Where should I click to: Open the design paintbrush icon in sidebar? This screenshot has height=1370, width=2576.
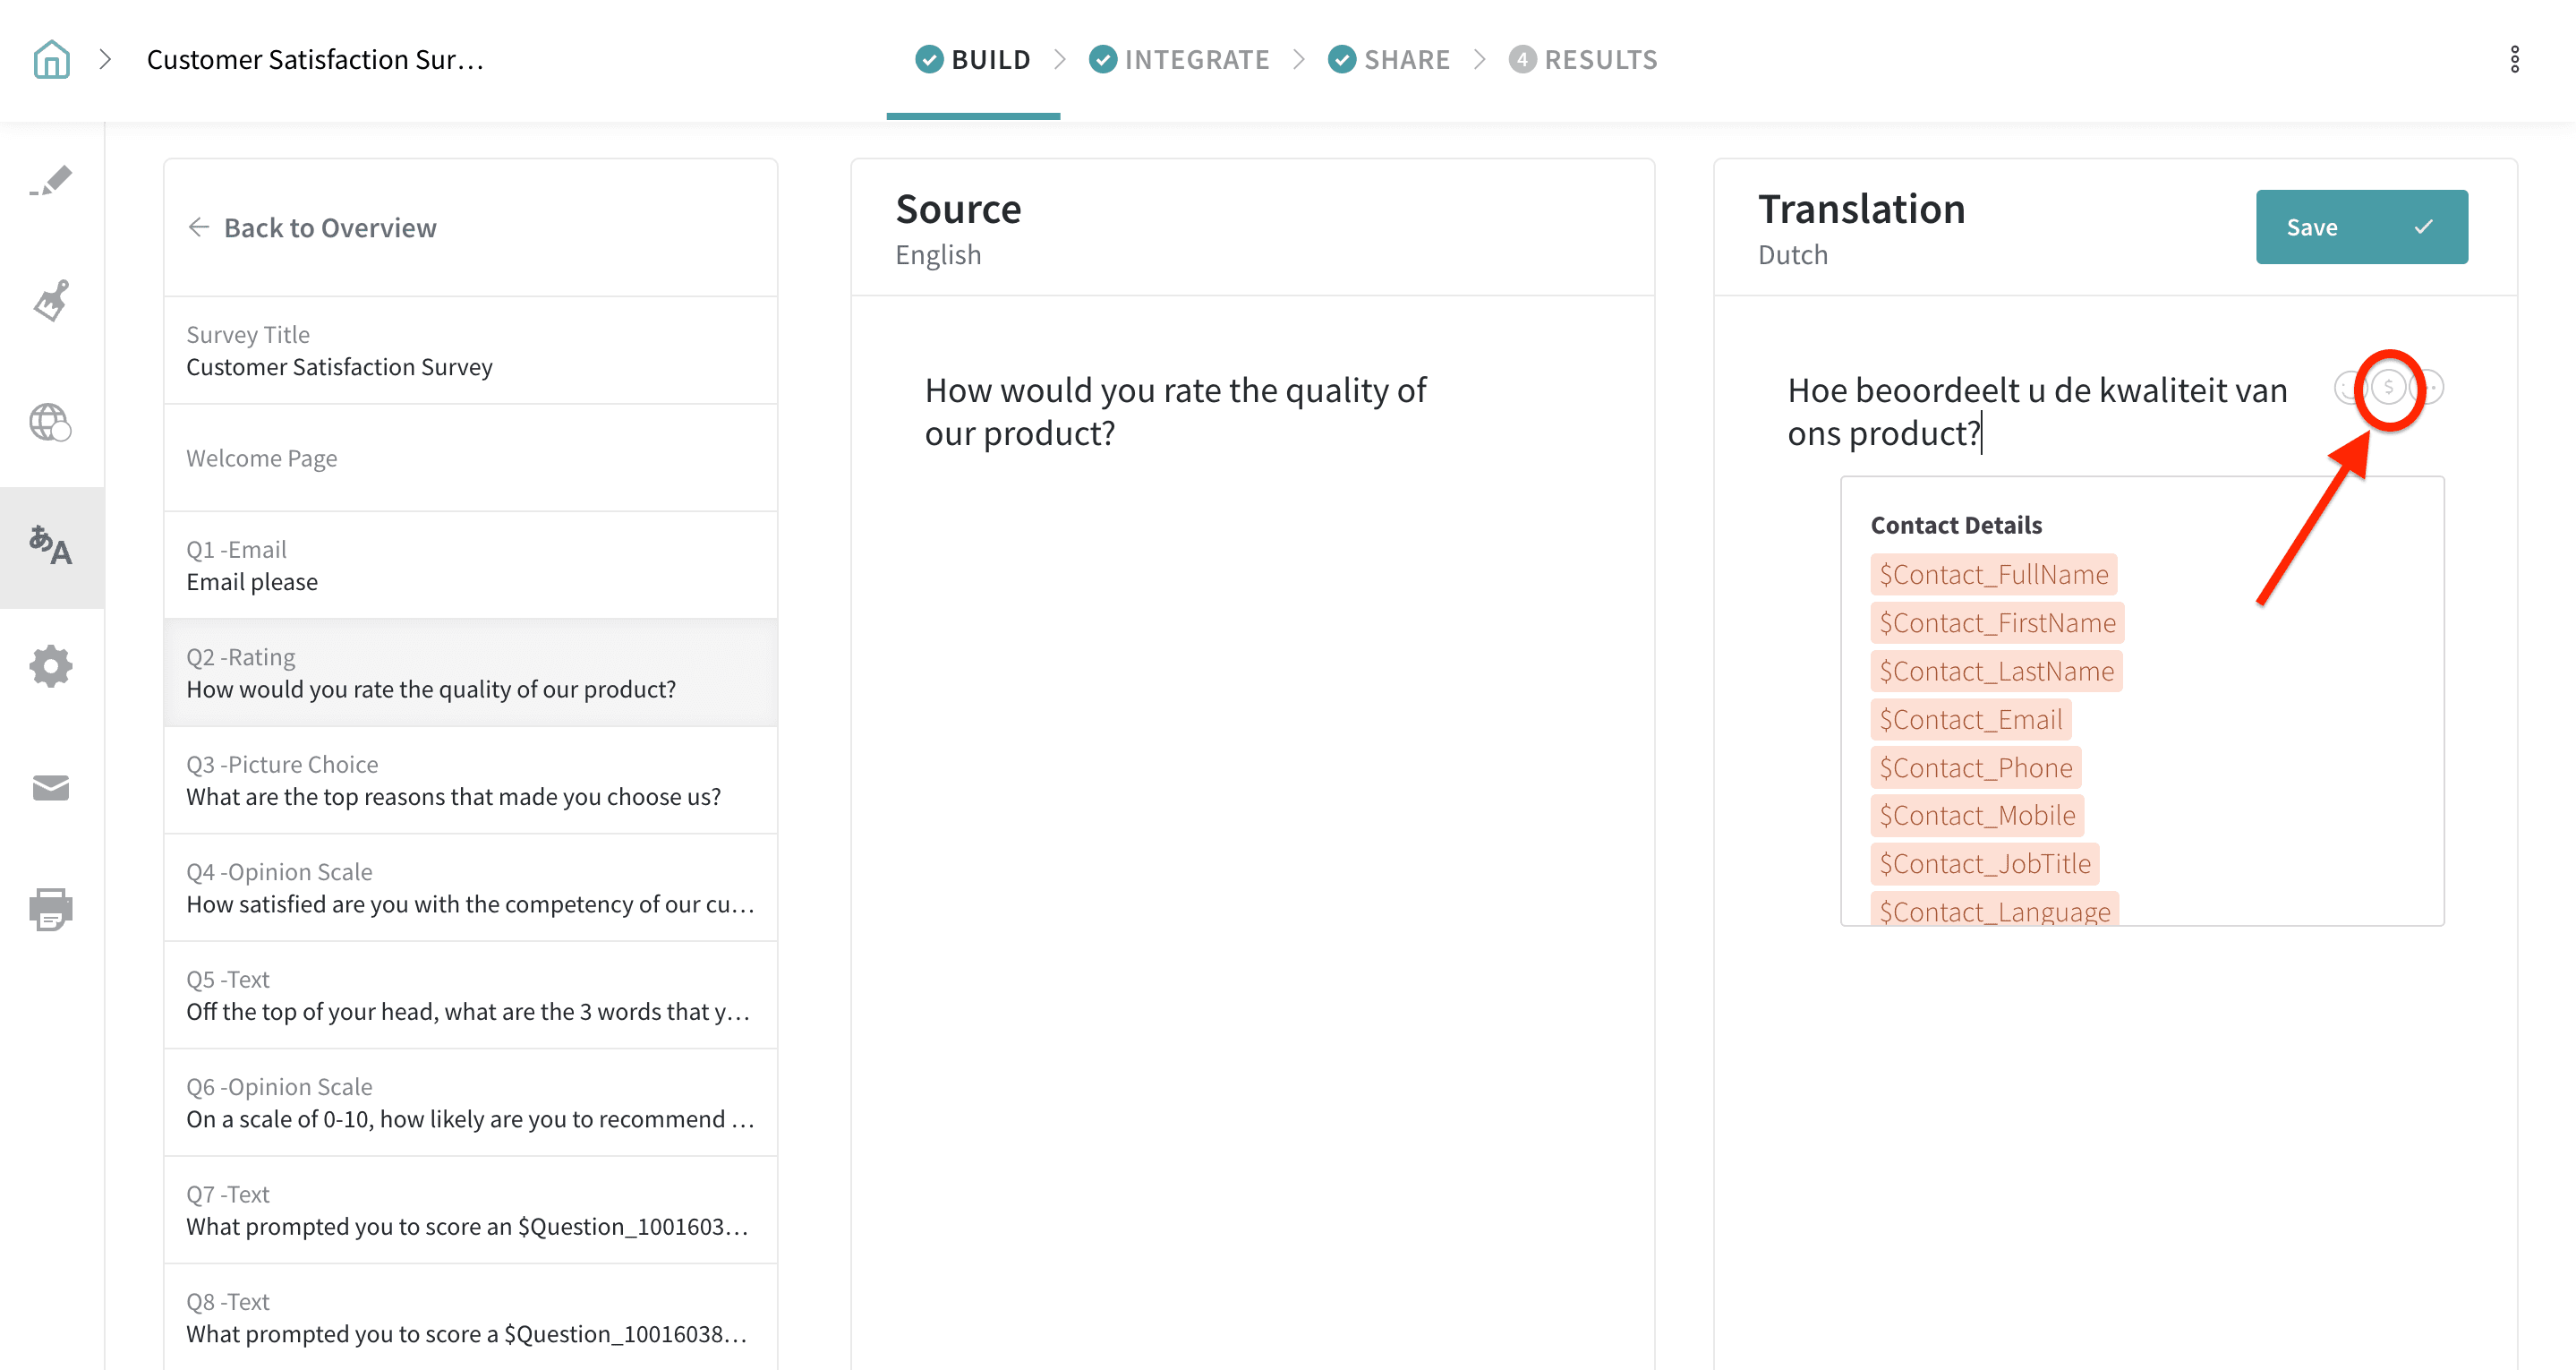pos(51,300)
